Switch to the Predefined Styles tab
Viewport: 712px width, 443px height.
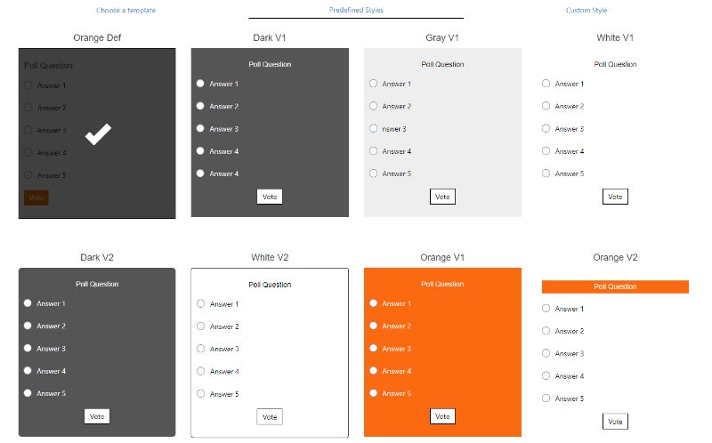click(x=356, y=10)
